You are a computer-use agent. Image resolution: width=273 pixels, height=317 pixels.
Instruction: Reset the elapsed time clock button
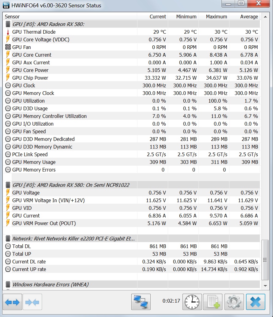192,302
